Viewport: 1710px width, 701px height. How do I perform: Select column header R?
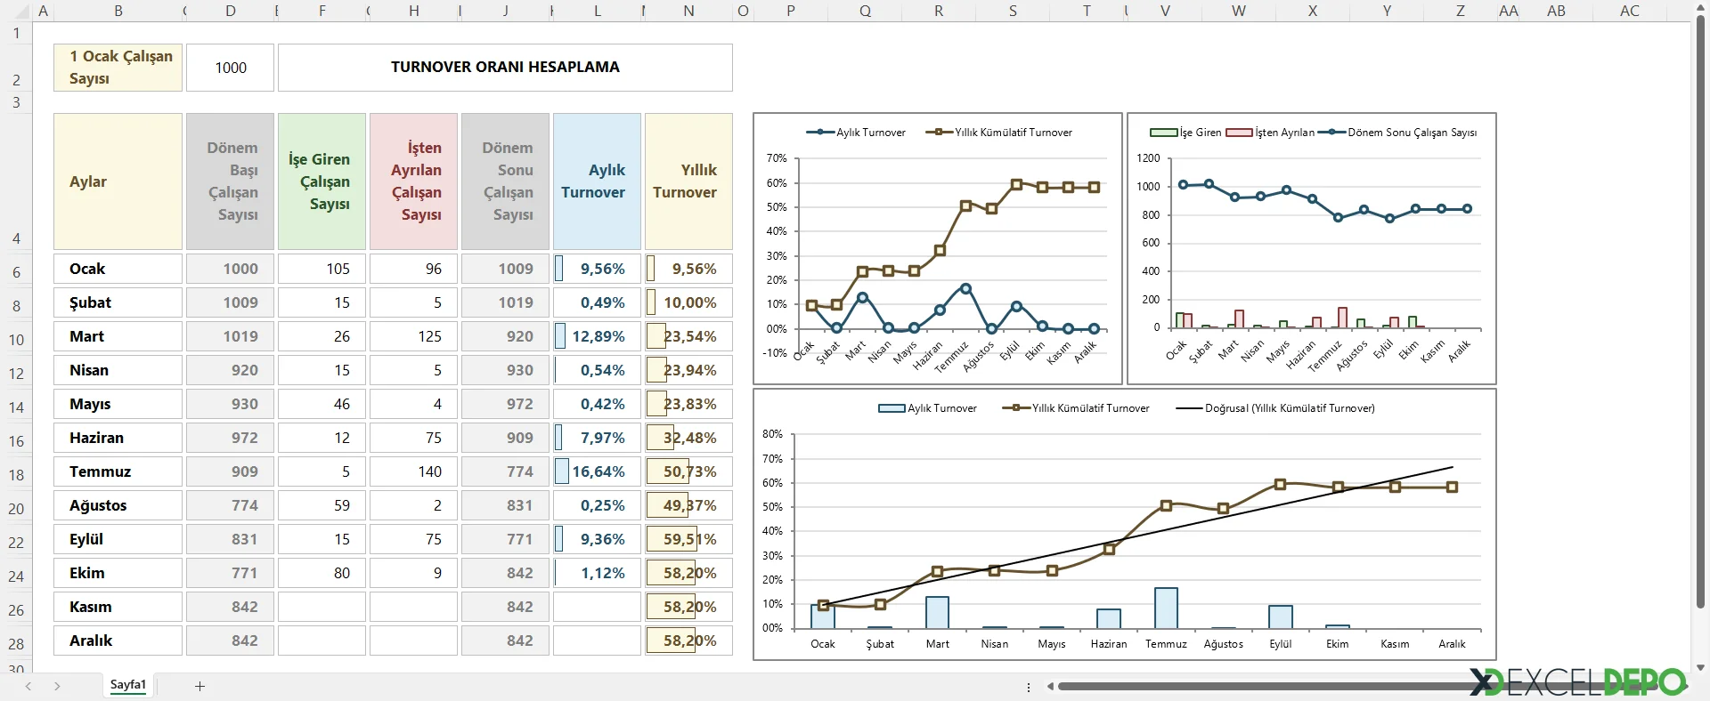tap(938, 11)
